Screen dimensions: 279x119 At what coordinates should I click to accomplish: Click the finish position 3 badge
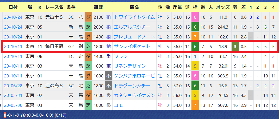[x=235, y=47]
